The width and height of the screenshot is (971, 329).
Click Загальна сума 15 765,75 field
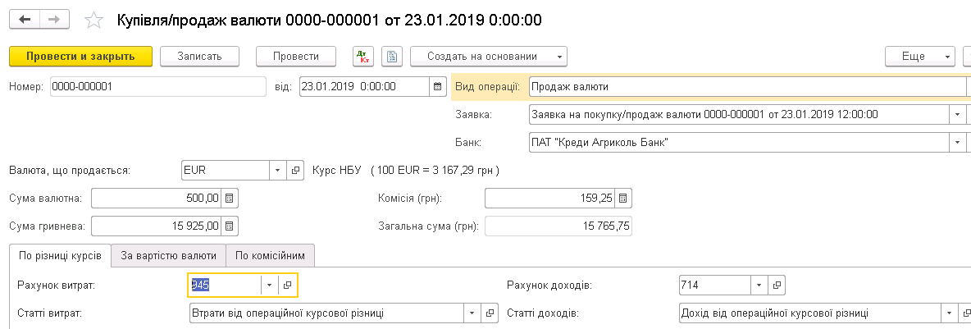[x=558, y=226]
